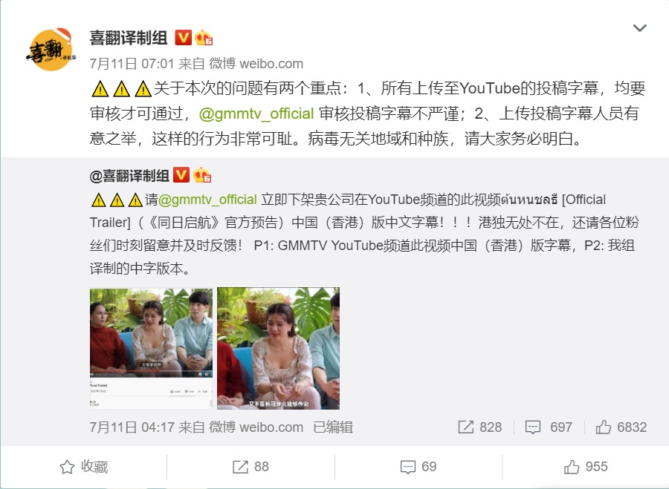Open the 喜翻译制组 author name link
This screenshot has width=669, height=489.
click(x=129, y=38)
